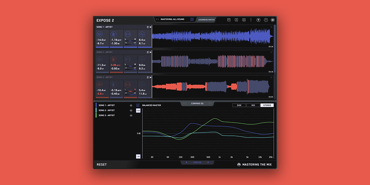Click the +10 EQ scale box
This screenshot has height=185, width=370.
tap(138, 111)
